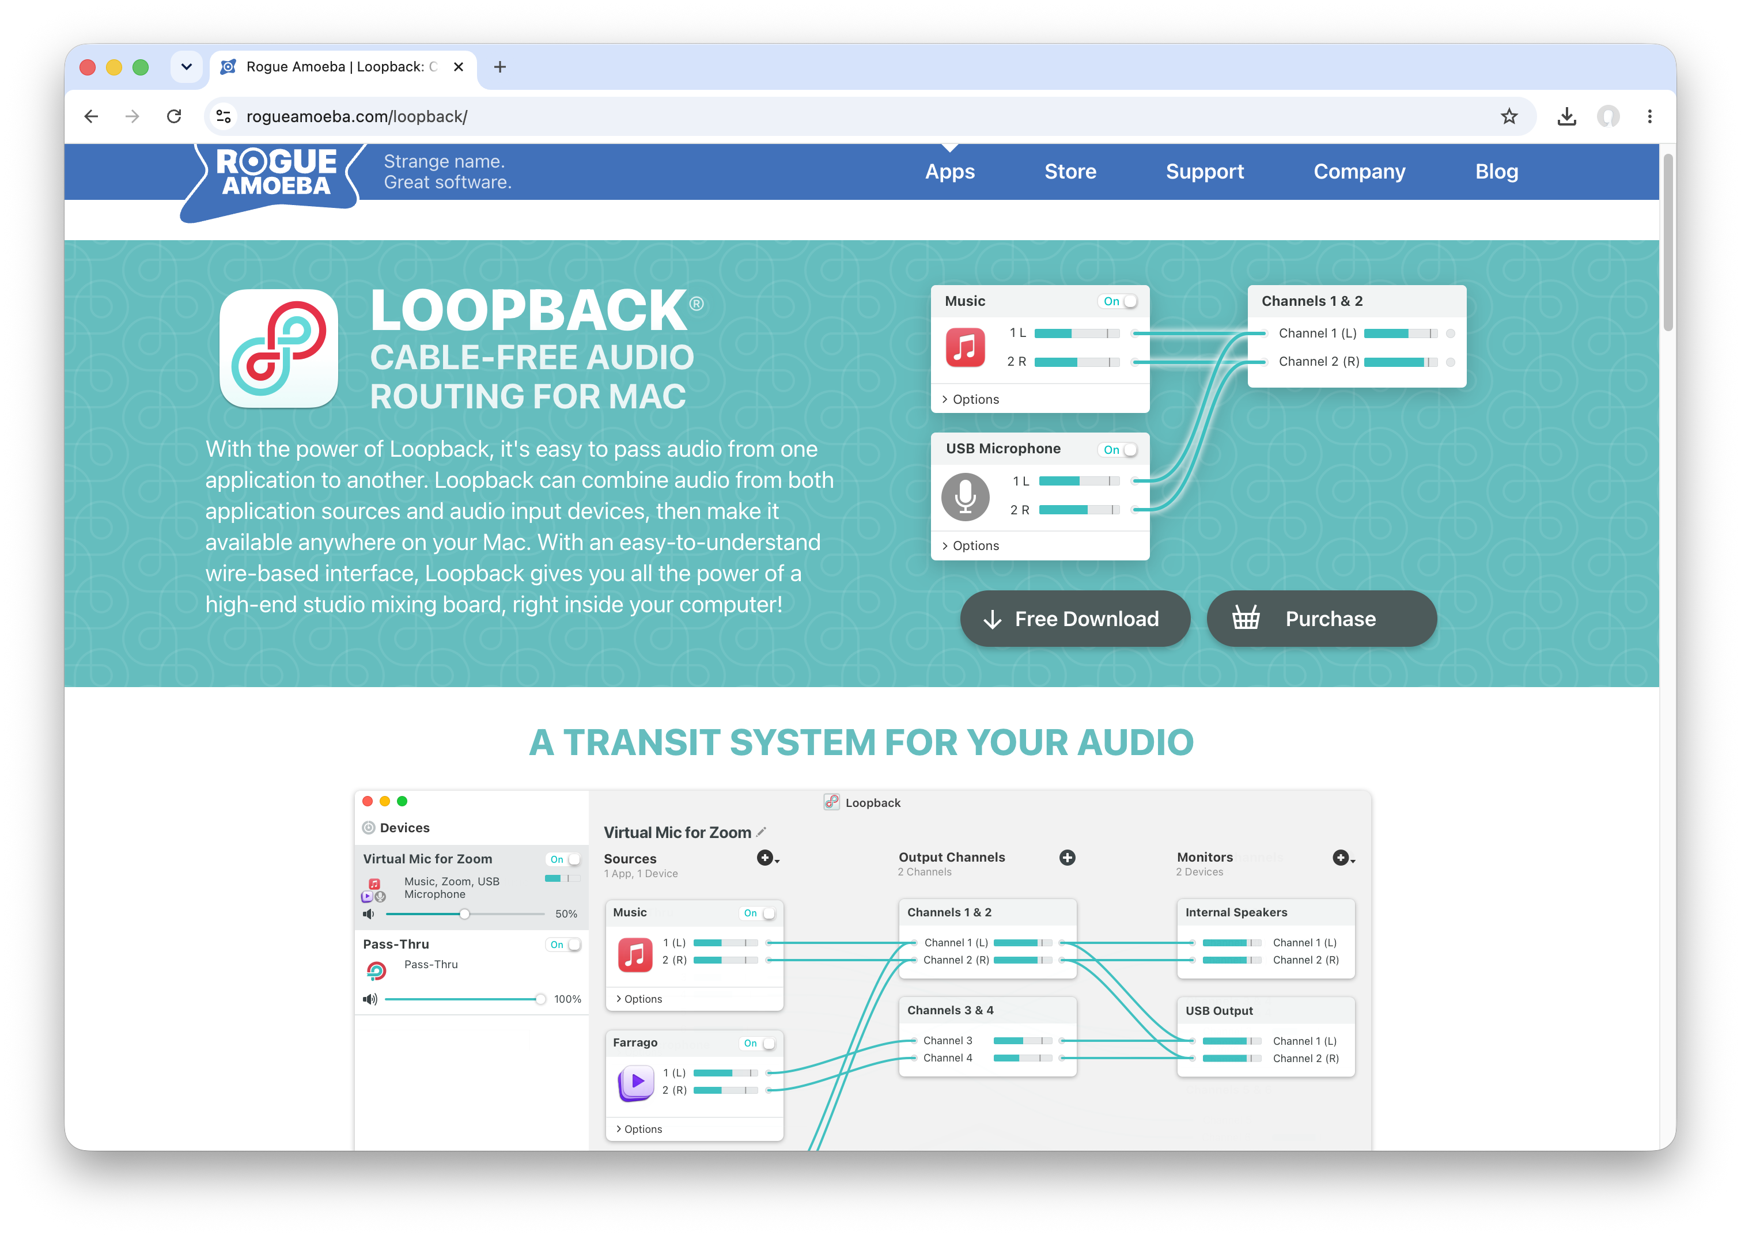Click the Virtual Mic volume speaker icon
This screenshot has height=1236, width=1741.
tap(369, 913)
